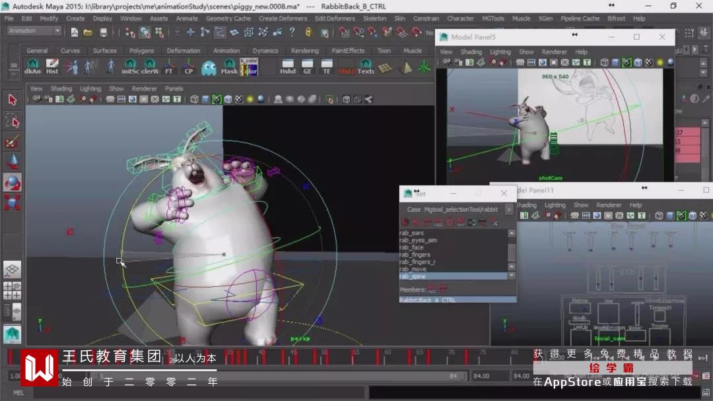Click scroll-up arrow in Set window list
Viewport: 713px width, 401px height.
point(512,233)
